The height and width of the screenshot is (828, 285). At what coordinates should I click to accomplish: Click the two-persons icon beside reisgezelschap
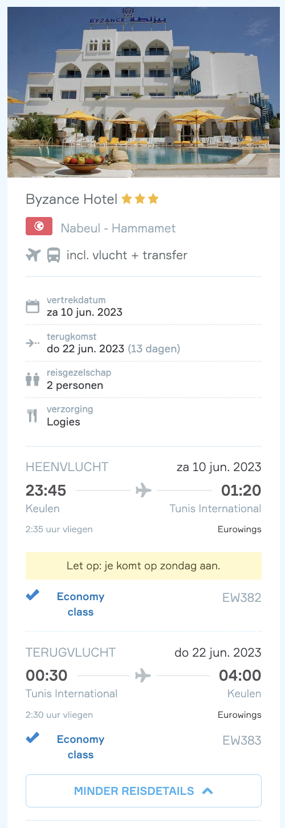(x=32, y=379)
